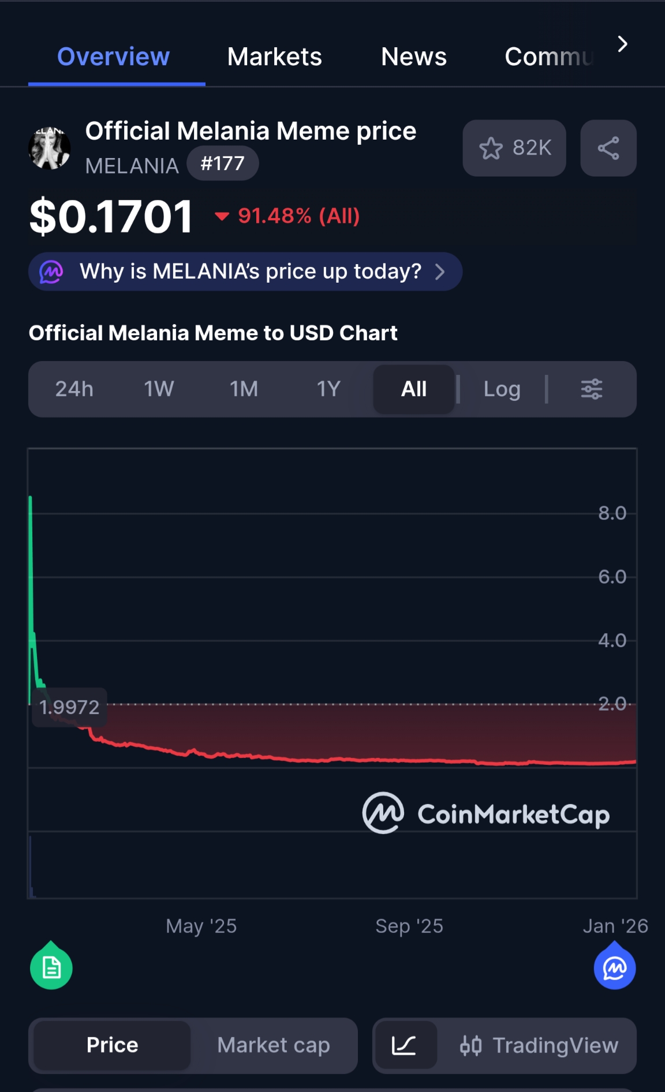Viewport: 665px width, 1092px height.
Task: Click the purple AI icon in price question
Action: coord(51,272)
